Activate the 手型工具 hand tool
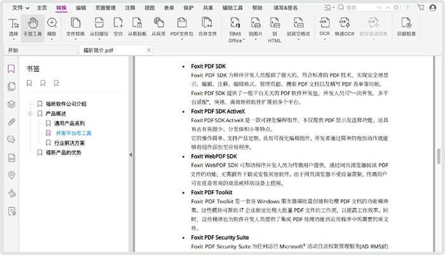Screen dimensions: 445x255 coord(32,27)
